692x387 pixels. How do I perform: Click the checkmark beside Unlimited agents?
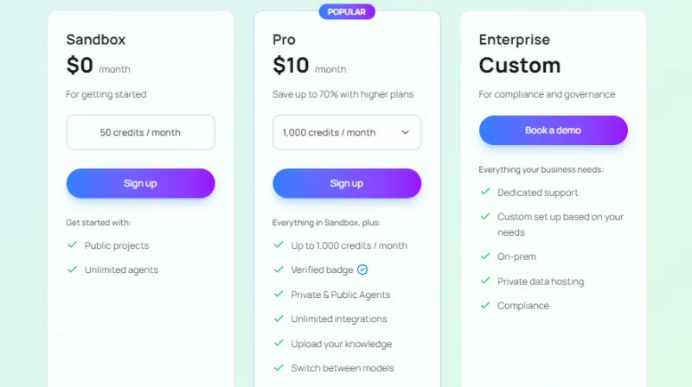coord(73,270)
